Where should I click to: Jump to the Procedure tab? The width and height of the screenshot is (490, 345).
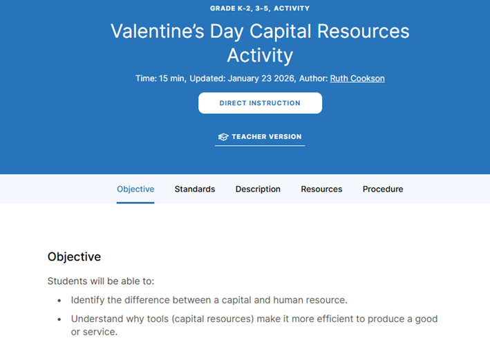click(x=382, y=189)
